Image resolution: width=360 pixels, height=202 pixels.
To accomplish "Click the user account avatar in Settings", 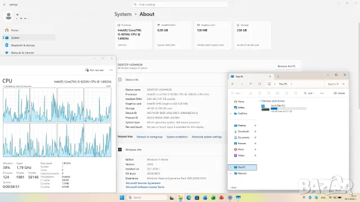I will pyautogui.click(x=8, y=16).
